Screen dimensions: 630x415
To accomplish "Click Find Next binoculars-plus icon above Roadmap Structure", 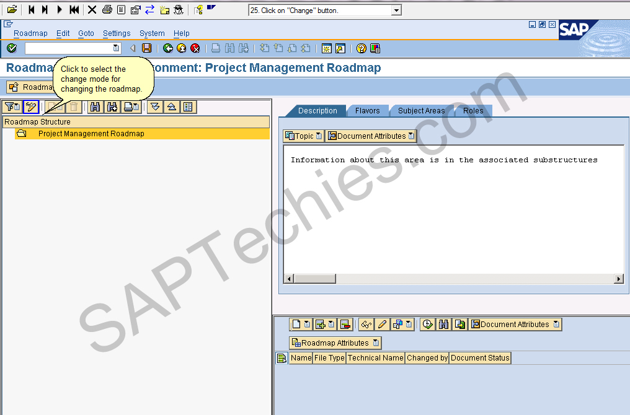I will pos(112,107).
